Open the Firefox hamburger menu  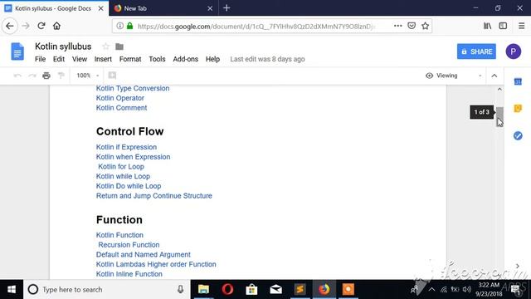522,26
